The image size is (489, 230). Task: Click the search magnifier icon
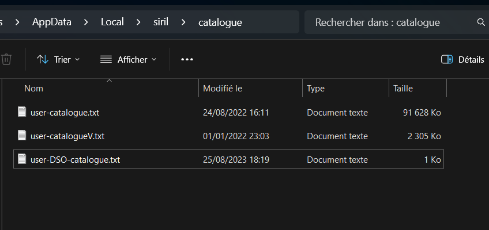pyautogui.click(x=481, y=22)
